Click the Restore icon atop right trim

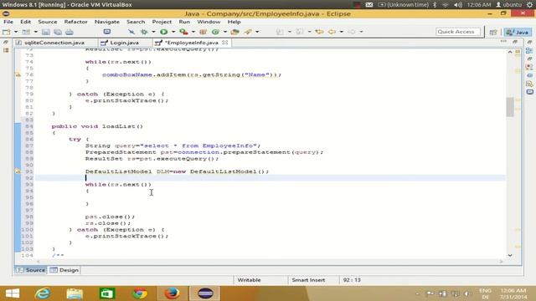point(529,42)
